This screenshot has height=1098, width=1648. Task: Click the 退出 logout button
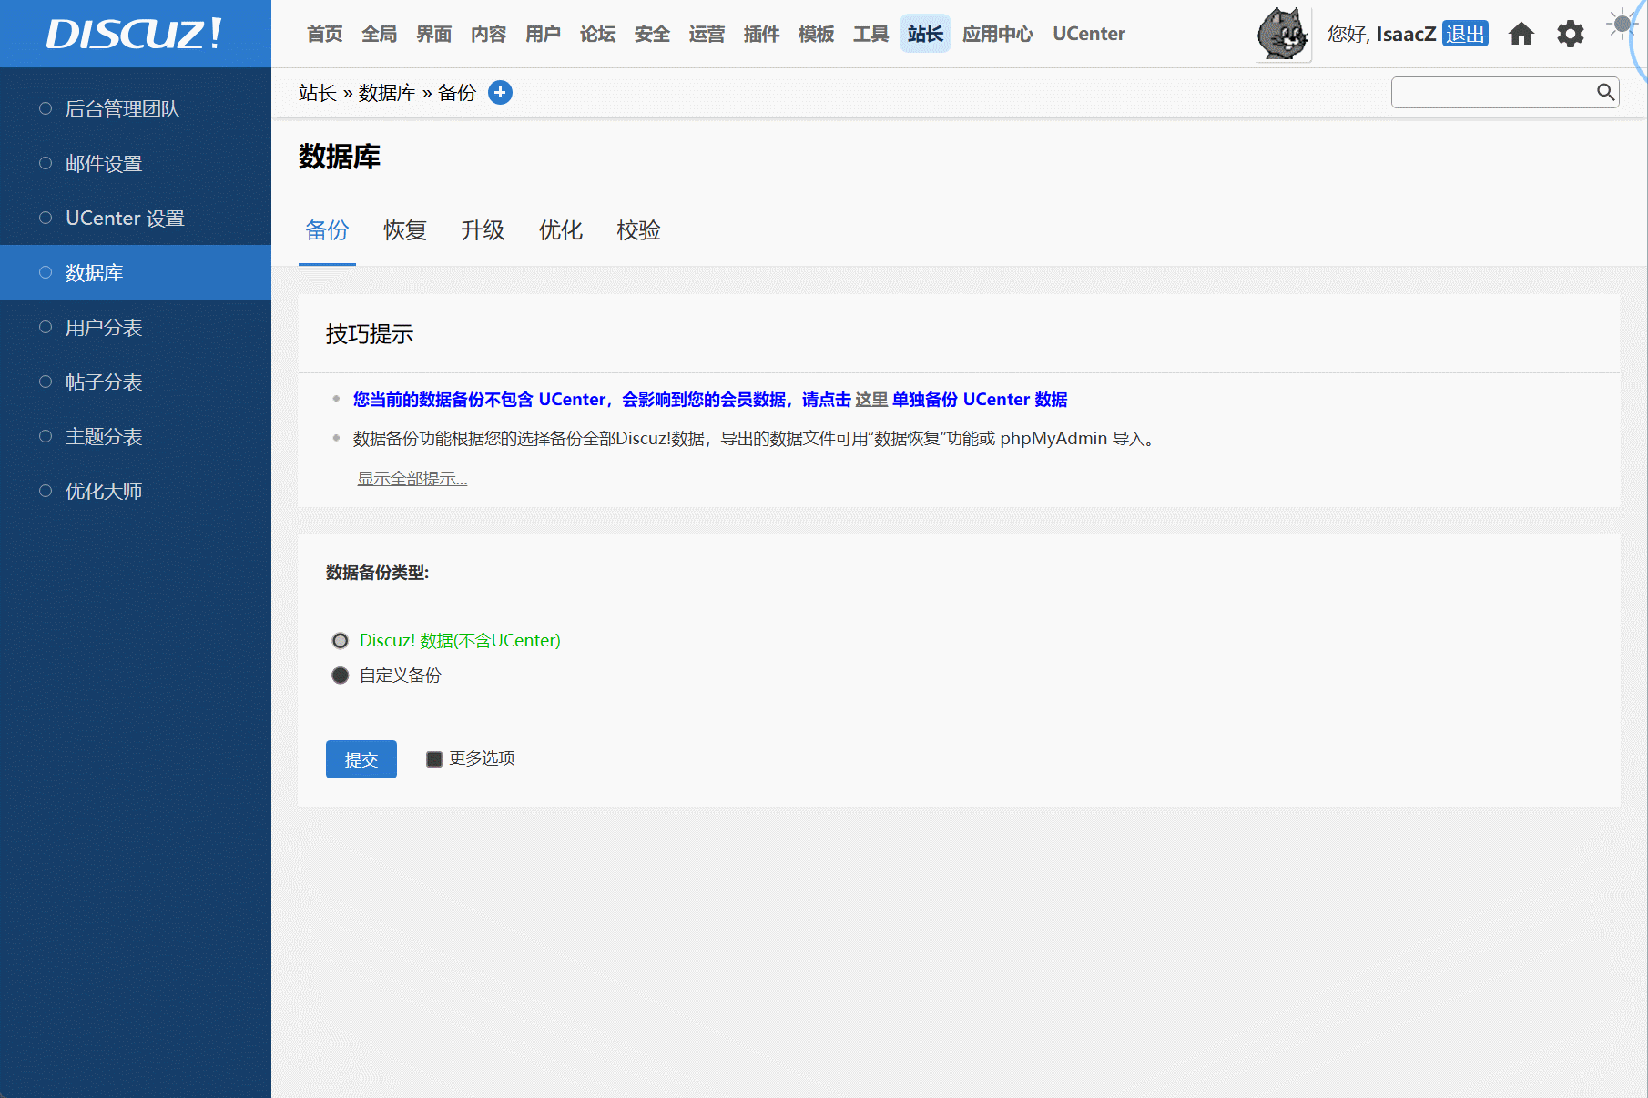(1465, 34)
